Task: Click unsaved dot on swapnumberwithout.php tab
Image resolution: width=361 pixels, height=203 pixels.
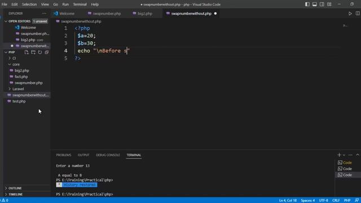Action: (215, 14)
